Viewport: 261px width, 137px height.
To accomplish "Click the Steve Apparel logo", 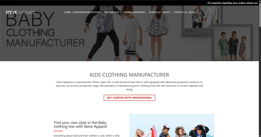I will [20, 12].
